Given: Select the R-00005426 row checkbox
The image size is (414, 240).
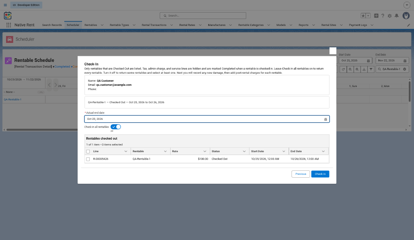Looking at the screenshot, I should 88,159.
